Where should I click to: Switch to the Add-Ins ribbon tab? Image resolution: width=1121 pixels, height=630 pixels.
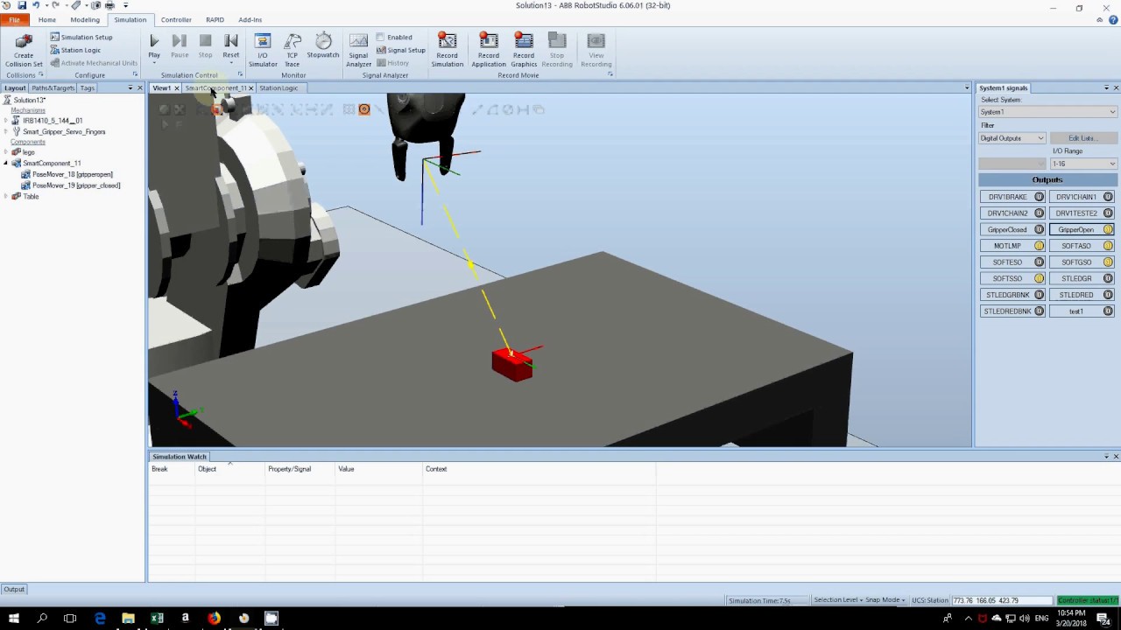250,19
